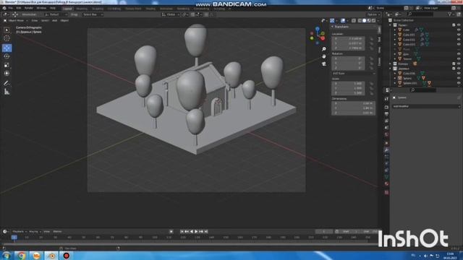Toggle camera view with the camera icon
Screen dimensions: 463x260
pyautogui.click(x=324, y=64)
